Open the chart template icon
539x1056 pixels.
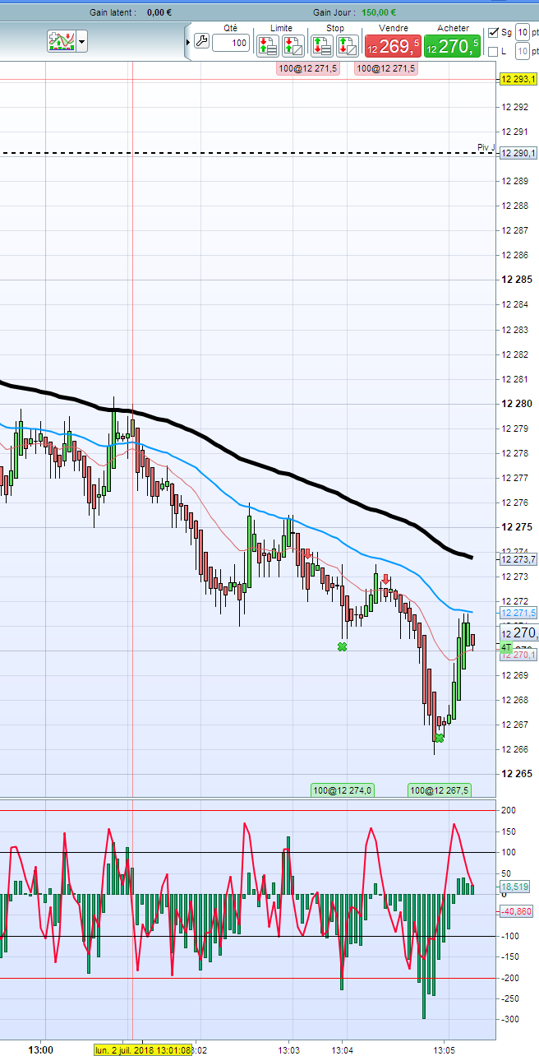[62, 41]
